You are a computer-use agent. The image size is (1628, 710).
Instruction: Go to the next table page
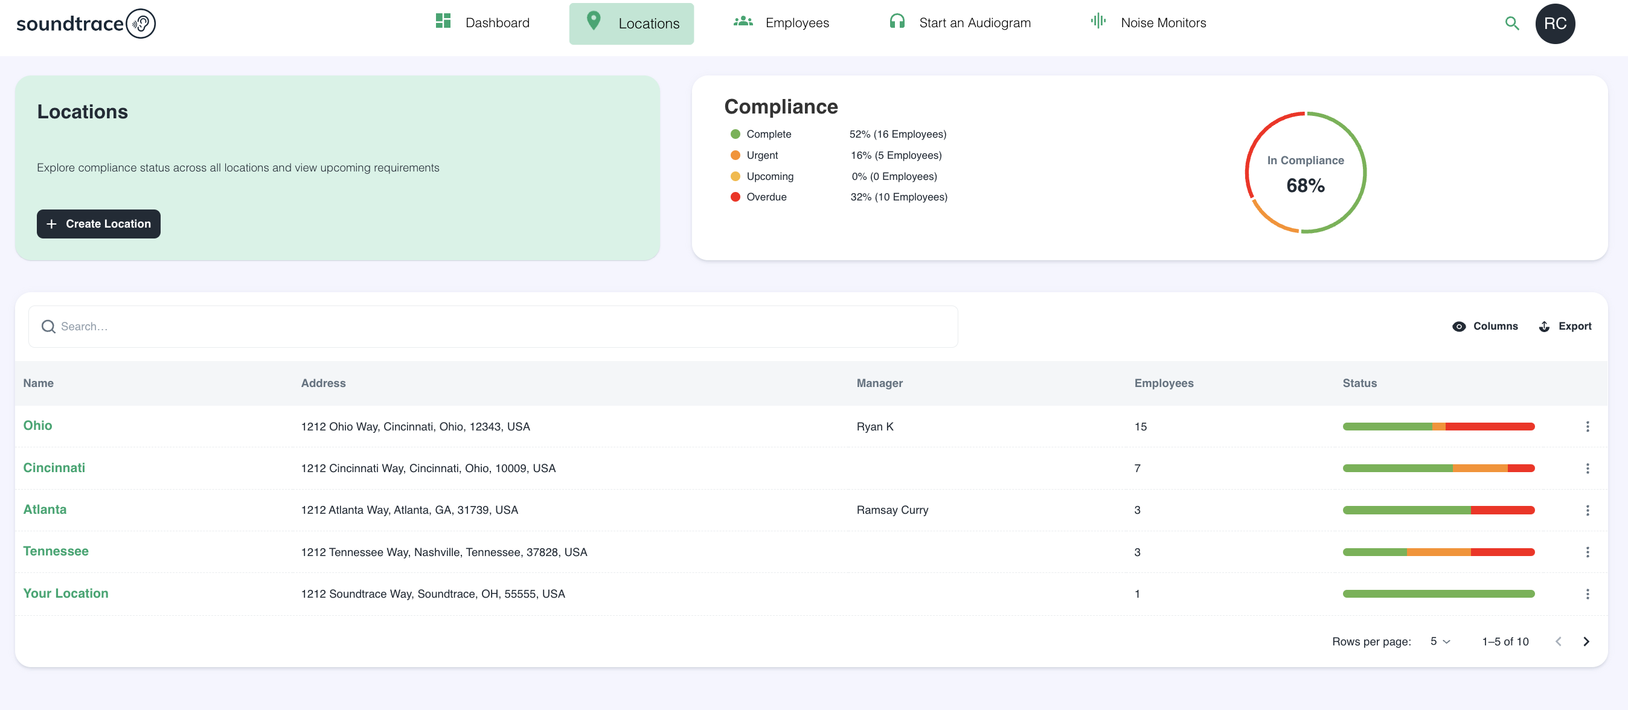(1586, 641)
